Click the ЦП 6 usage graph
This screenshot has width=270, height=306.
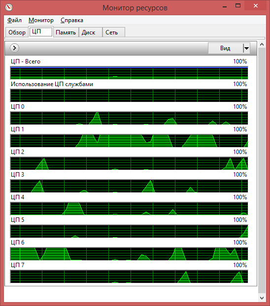[129, 254]
